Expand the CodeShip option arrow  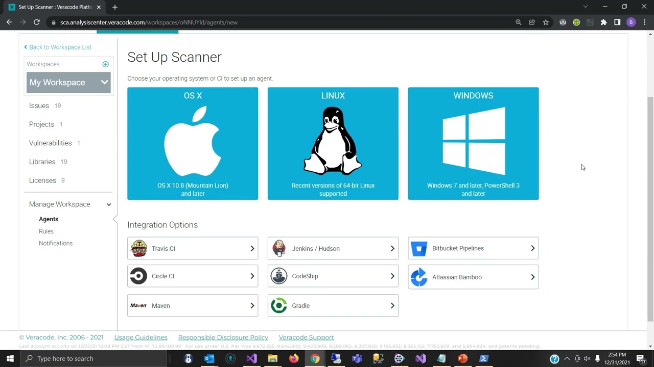coord(392,276)
